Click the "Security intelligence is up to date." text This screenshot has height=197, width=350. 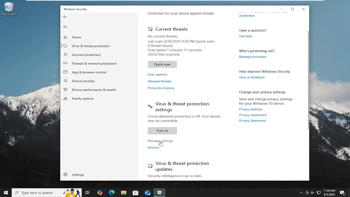tap(175, 176)
